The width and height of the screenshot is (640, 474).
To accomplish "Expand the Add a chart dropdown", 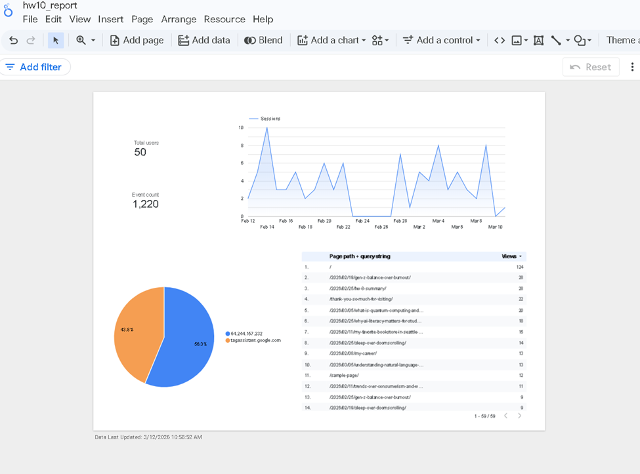I will (332, 41).
